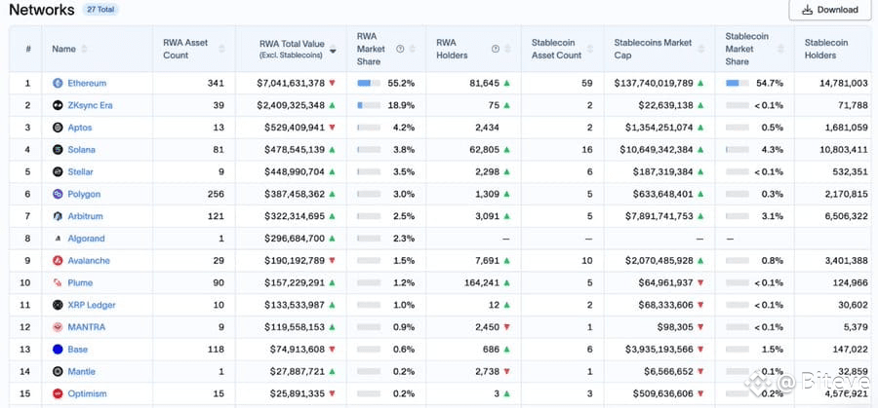
Task: Open RWA Market Share help tooltip icon
Action: 400,49
